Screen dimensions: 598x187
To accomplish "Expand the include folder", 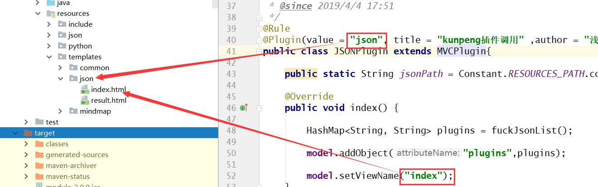I will [49, 24].
